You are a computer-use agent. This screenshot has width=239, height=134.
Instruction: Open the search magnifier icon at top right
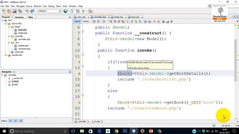[210, 6]
